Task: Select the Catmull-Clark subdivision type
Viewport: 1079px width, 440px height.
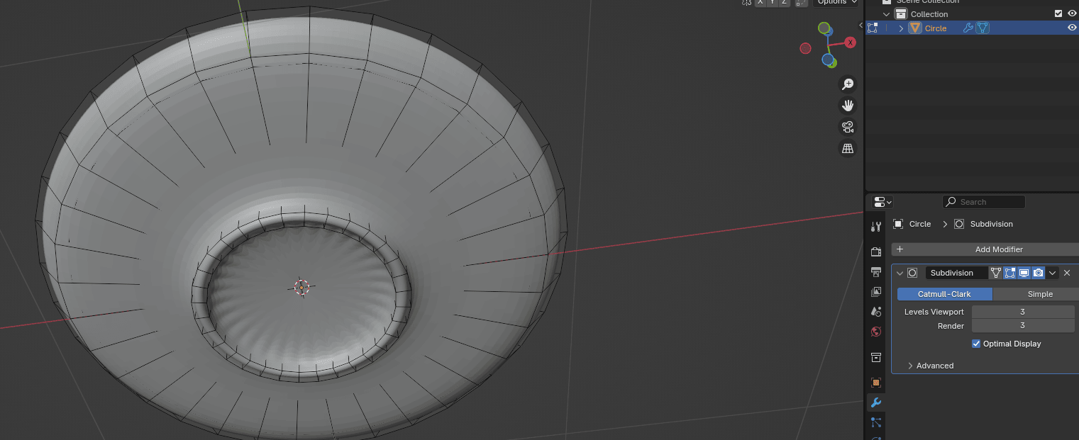Action: [x=944, y=294]
